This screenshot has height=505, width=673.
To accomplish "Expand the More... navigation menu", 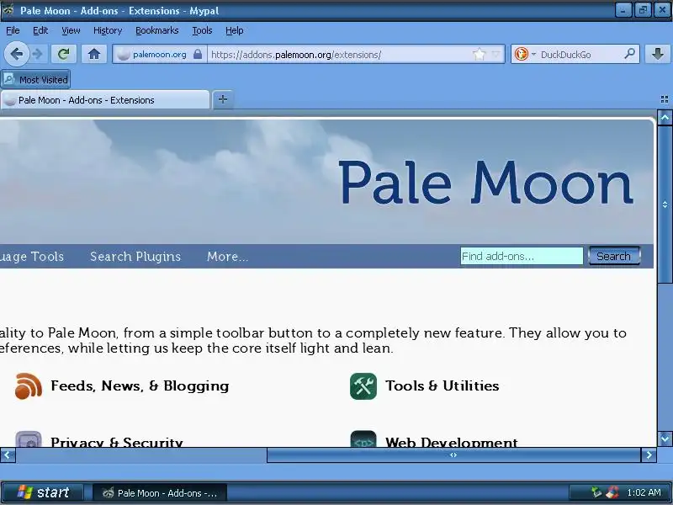I will click(x=227, y=257).
